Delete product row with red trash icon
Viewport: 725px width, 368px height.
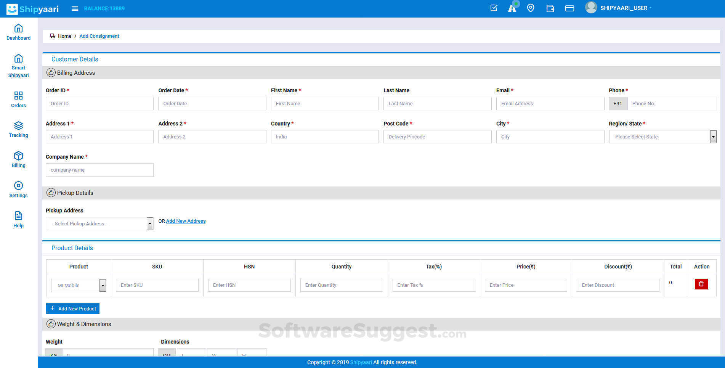pyautogui.click(x=701, y=284)
